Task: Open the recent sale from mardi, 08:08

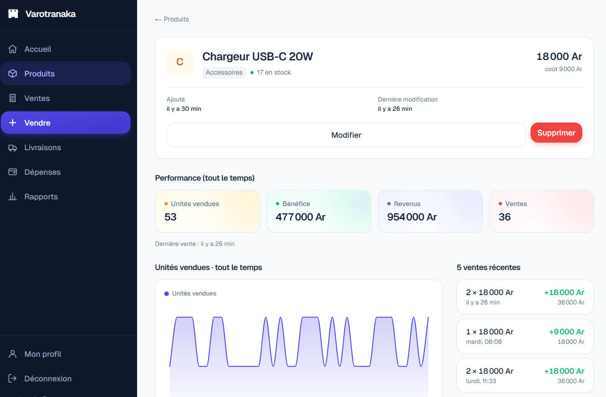Action: (525, 336)
